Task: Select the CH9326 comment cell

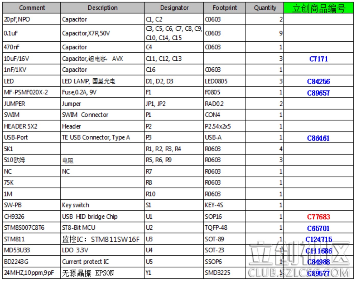Action: tap(32, 216)
